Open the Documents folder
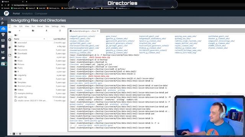The image size is (245, 137). pyautogui.click(x=40, y=50)
